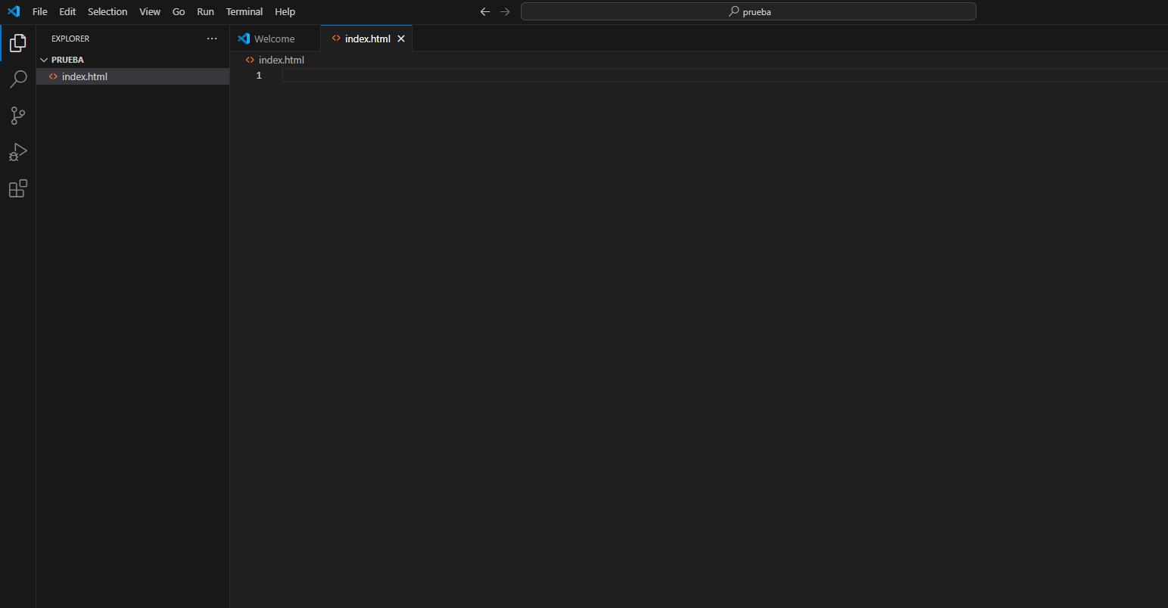Go forward with the right arrow
The width and height of the screenshot is (1168, 608).
(x=505, y=11)
